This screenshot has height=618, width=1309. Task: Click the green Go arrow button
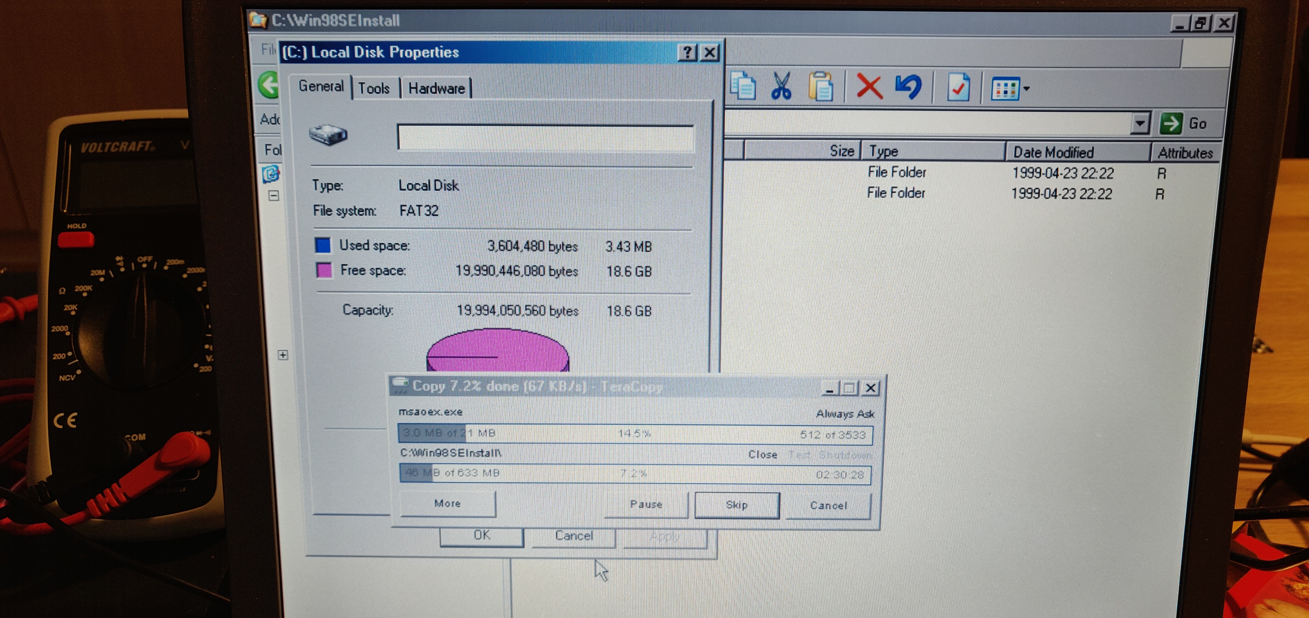pyautogui.click(x=1171, y=124)
